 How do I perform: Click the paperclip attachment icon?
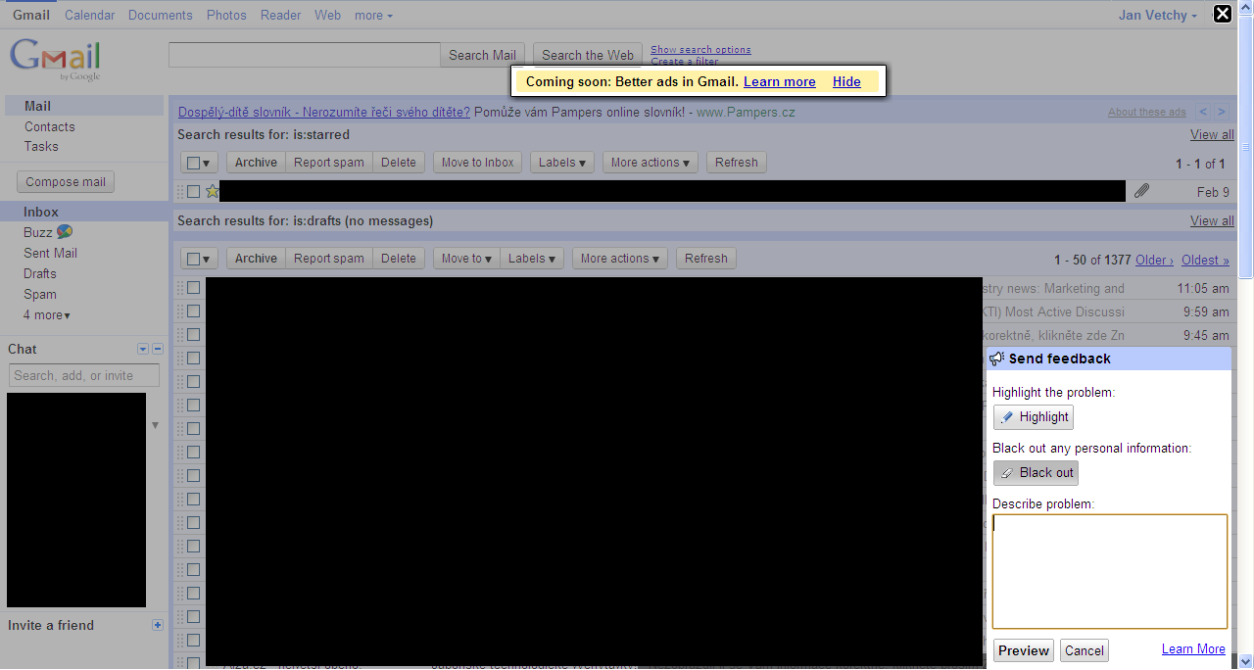click(x=1141, y=192)
